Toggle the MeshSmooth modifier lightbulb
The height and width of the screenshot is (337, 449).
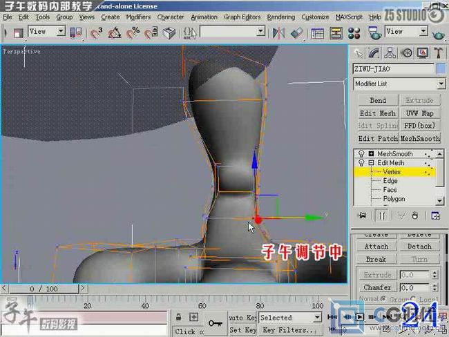[361, 154]
